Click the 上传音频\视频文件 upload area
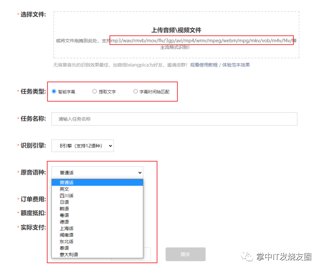 point(176,35)
